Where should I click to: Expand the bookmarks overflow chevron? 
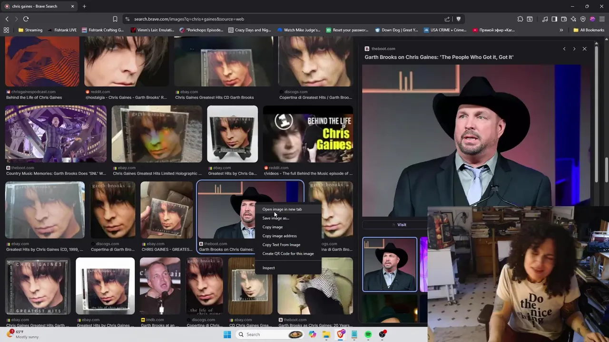[x=561, y=30]
